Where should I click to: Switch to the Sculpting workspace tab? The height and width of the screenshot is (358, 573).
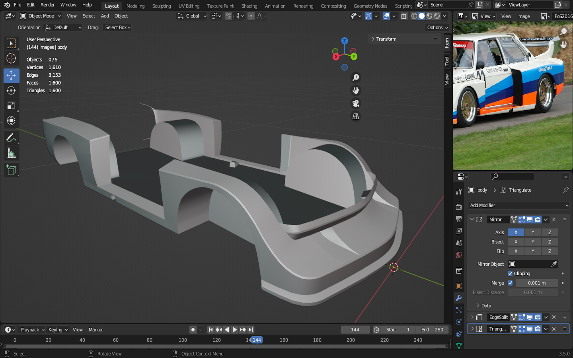click(x=161, y=6)
